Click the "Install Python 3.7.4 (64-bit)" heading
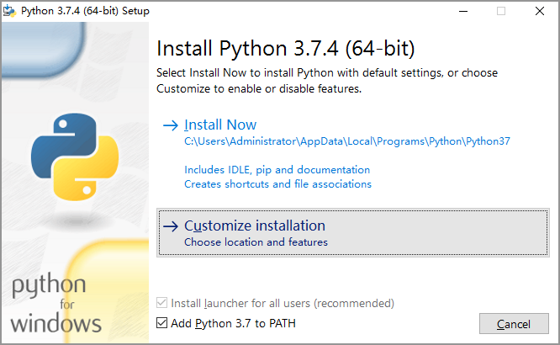The width and height of the screenshot is (560, 345). pos(286,47)
